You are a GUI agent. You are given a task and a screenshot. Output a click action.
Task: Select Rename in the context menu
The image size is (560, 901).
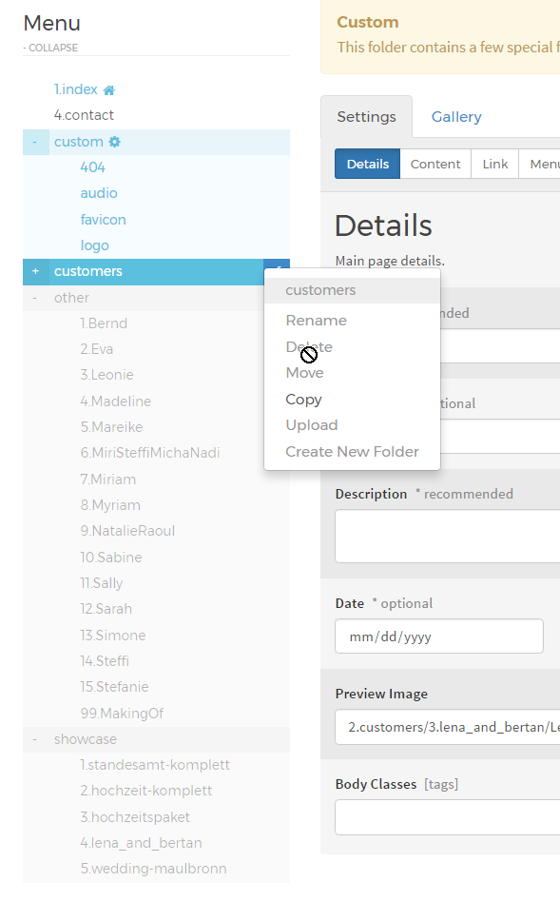(x=316, y=321)
